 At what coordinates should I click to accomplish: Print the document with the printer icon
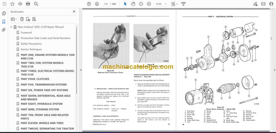(x=28, y=4)
